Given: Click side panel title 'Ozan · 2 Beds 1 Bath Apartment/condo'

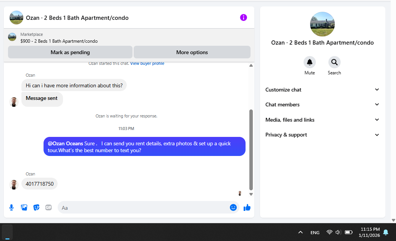Looking at the screenshot, I should (323, 43).
